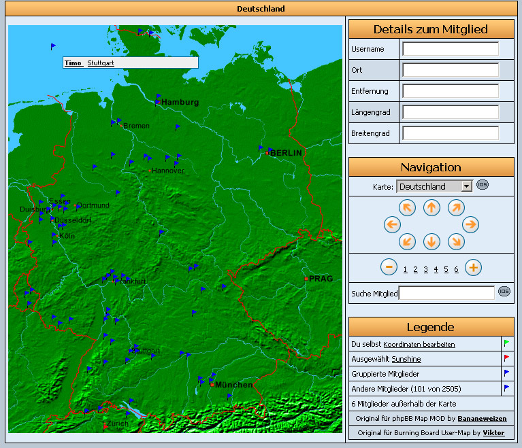Move map diagonally to the northwest
Screen dimensions: 522x448
click(x=407, y=207)
